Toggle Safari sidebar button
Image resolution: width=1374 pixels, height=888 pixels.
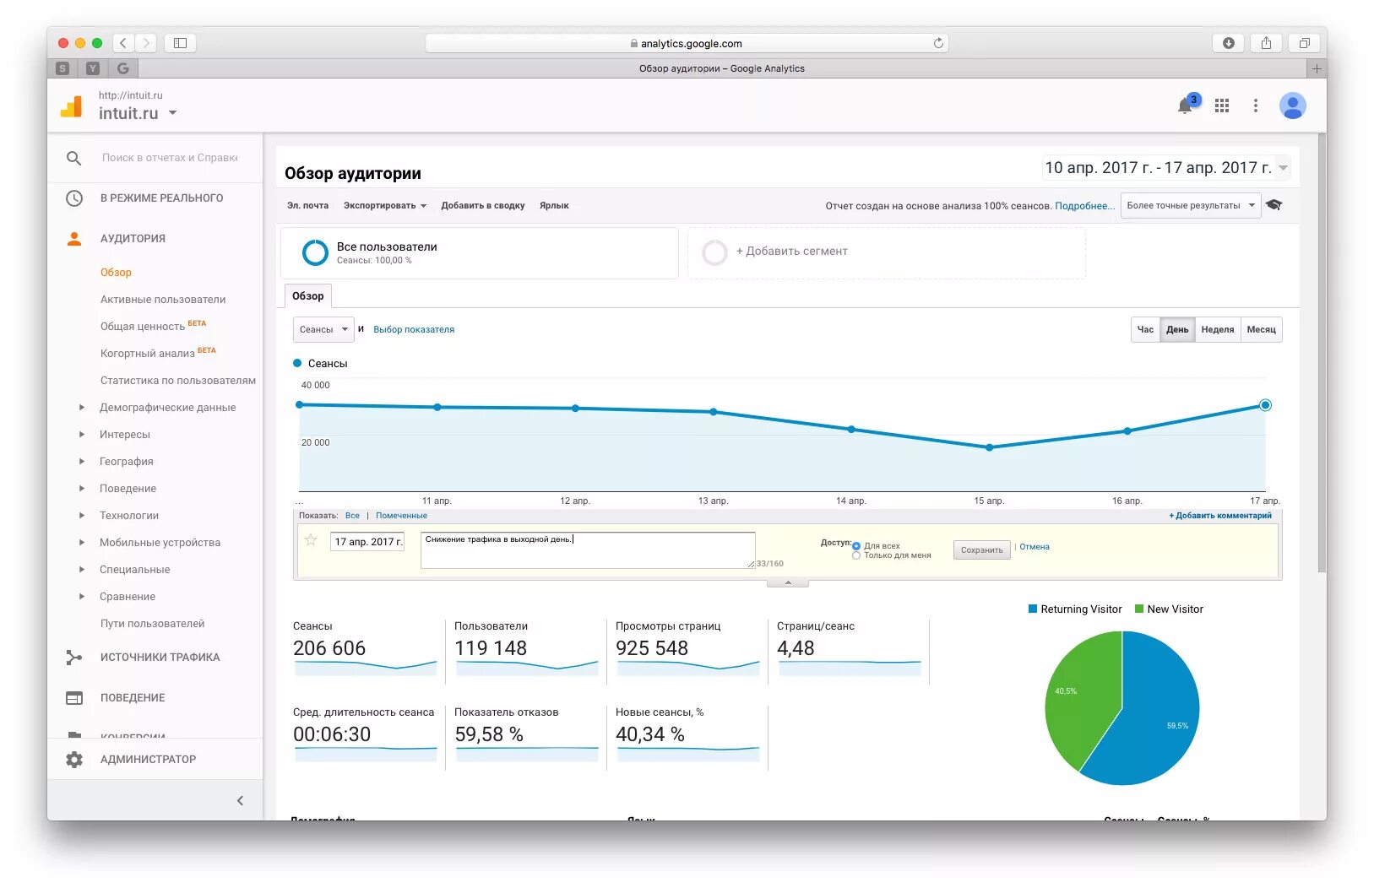180,43
